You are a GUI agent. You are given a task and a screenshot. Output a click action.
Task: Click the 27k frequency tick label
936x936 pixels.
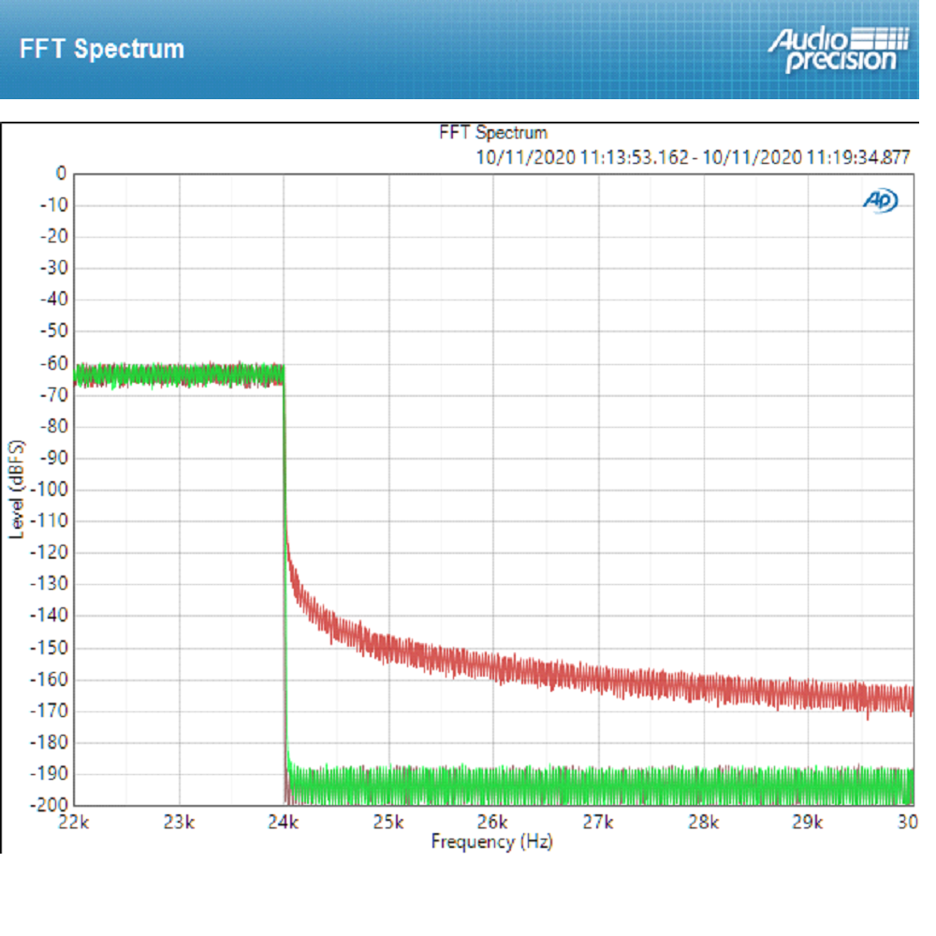tap(598, 823)
